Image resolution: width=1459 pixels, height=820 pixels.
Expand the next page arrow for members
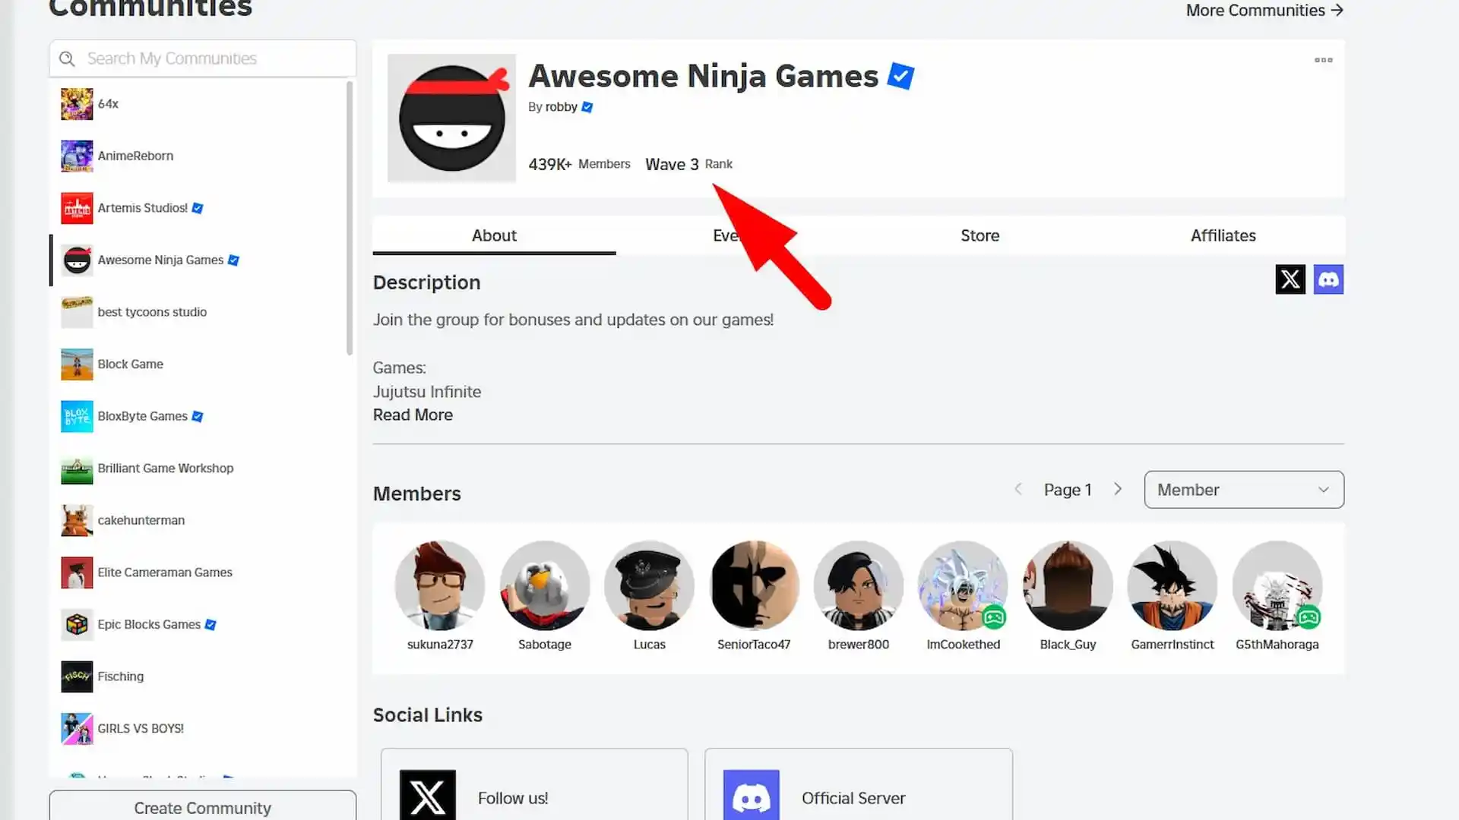pos(1119,490)
